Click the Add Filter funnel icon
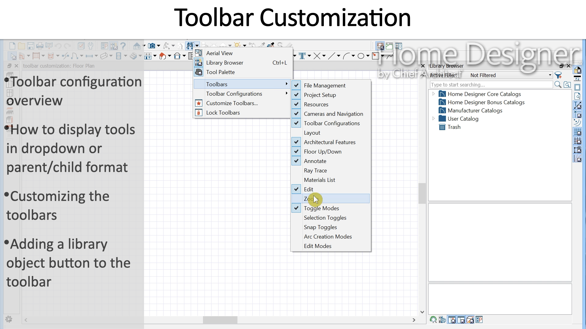Image resolution: width=586 pixels, height=329 pixels. pos(558,75)
